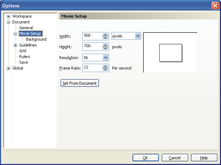Click the Width value field
221x165 pixels.
pyautogui.click(x=92, y=36)
